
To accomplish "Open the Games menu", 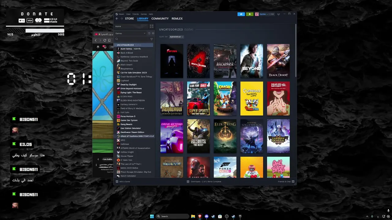I will (144, 14).
